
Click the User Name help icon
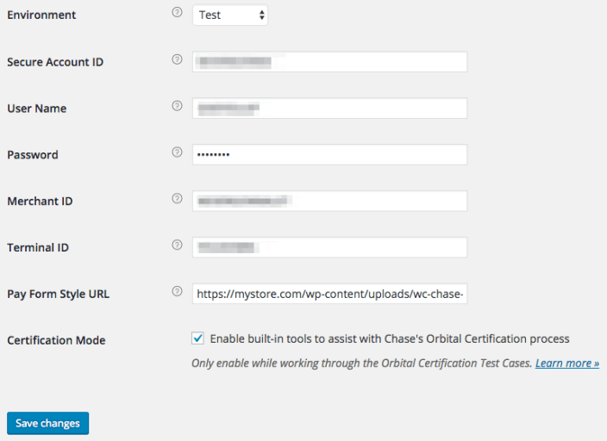pyautogui.click(x=177, y=107)
